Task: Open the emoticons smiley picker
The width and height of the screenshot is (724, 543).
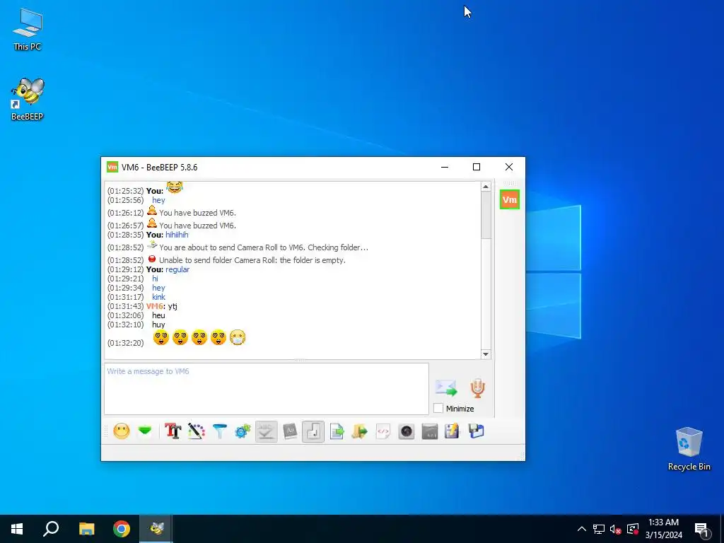Action: coord(122,431)
